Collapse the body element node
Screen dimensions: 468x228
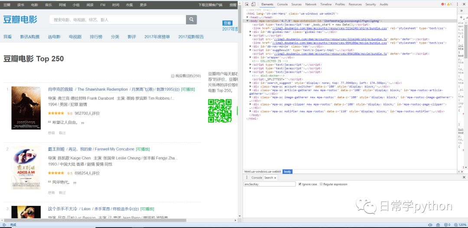point(247,21)
